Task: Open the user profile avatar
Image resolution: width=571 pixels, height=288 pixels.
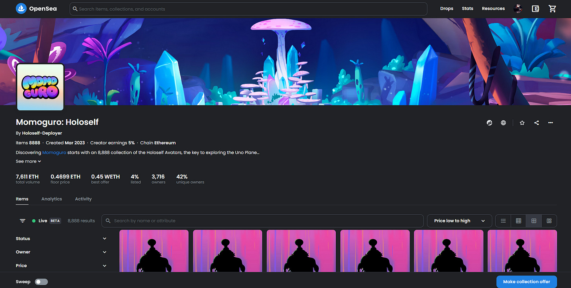Action: coord(518,9)
